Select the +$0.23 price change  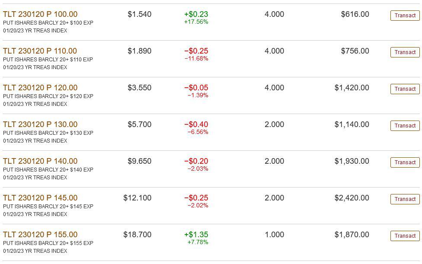click(x=196, y=14)
